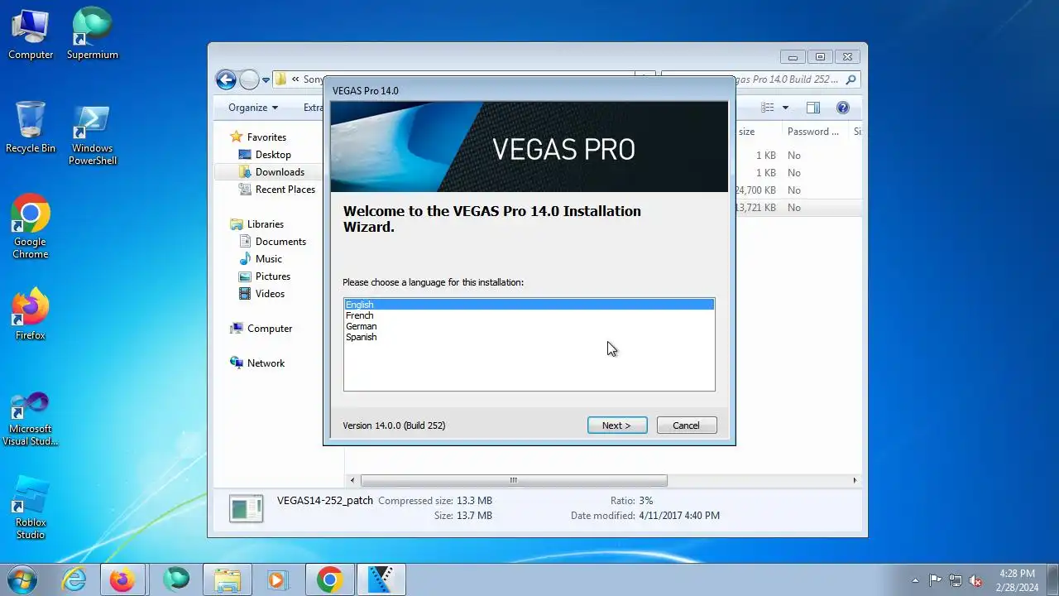
Task: Open the Windows Start menu
Action: pos(22,579)
